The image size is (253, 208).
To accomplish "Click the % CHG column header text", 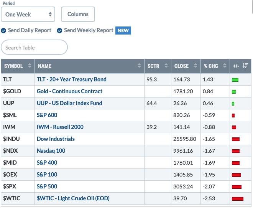I will pyautogui.click(x=211, y=66).
